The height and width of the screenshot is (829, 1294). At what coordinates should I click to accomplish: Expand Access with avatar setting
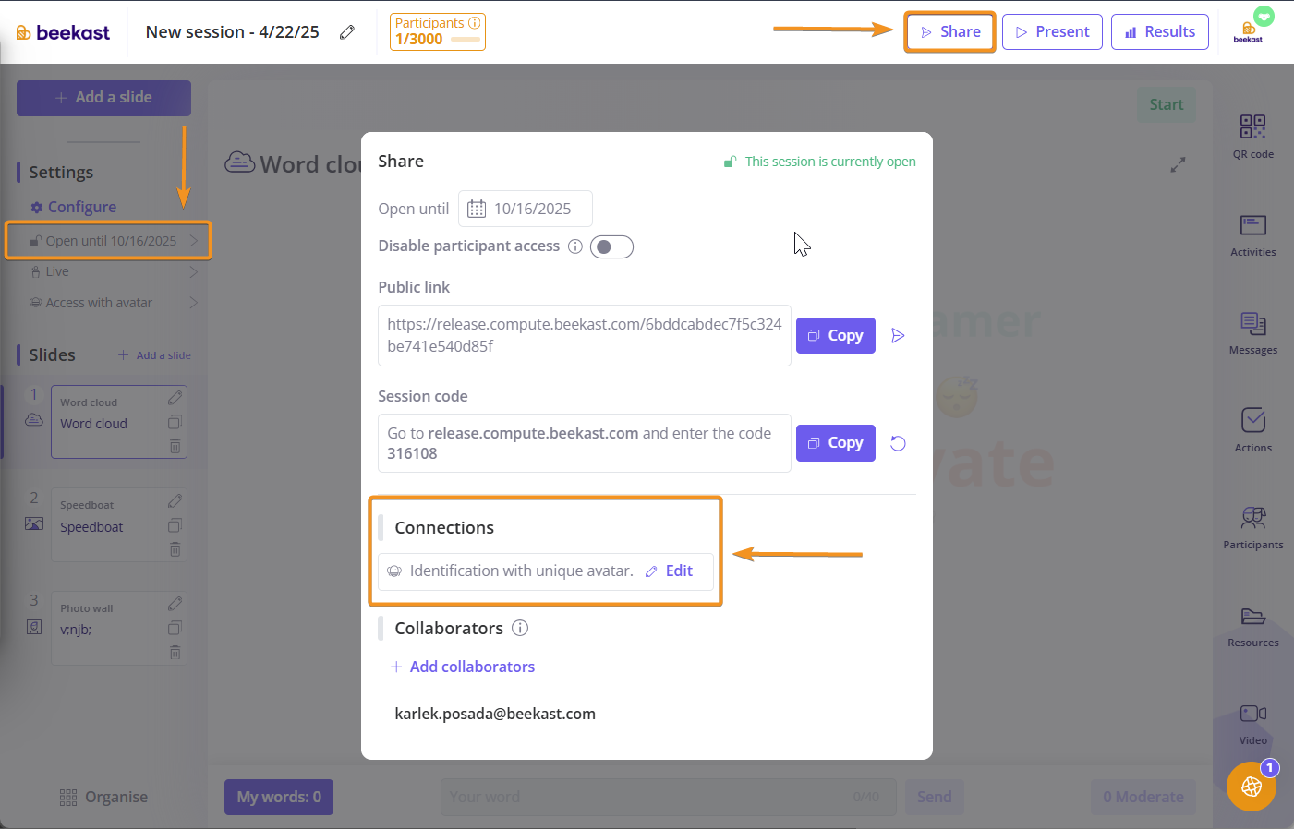point(111,303)
